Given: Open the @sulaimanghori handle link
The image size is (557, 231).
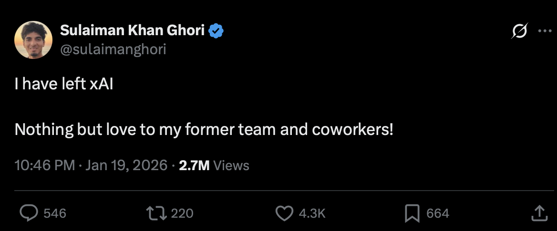Looking at the screenshot, I should pyautogui.click(x=113, y=49).
